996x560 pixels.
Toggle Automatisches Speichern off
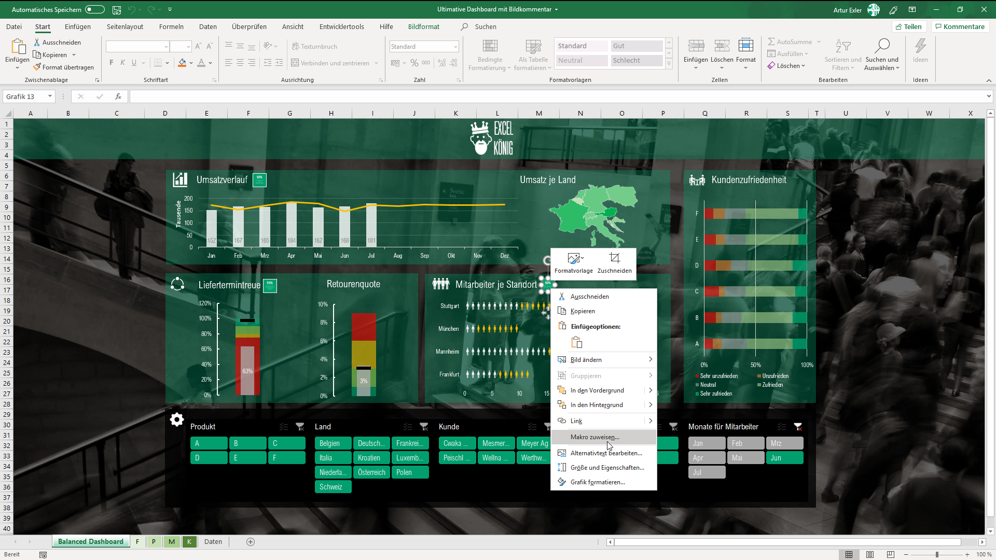coord(94,9)
